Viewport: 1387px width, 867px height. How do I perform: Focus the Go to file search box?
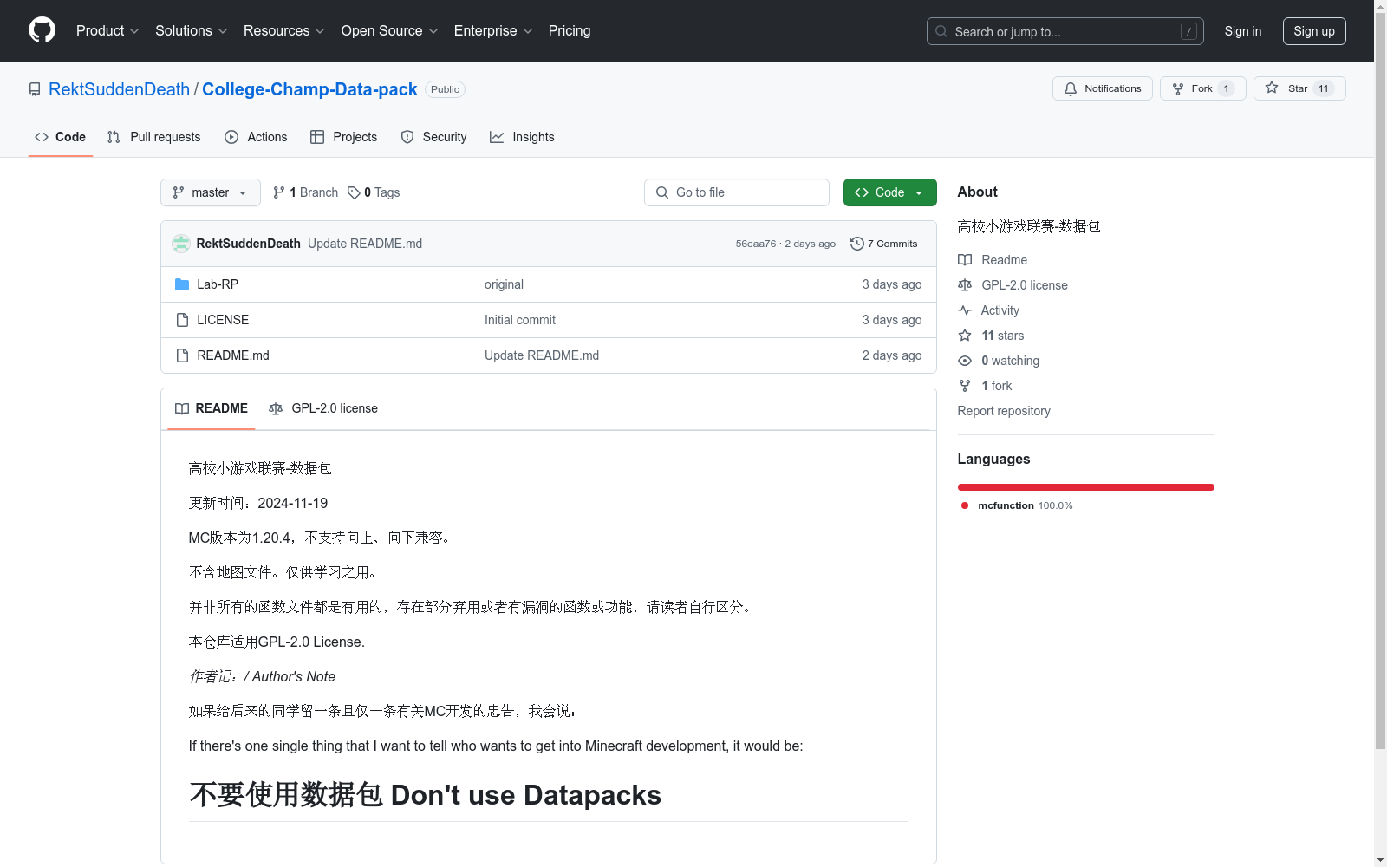(x=737, y=192)
